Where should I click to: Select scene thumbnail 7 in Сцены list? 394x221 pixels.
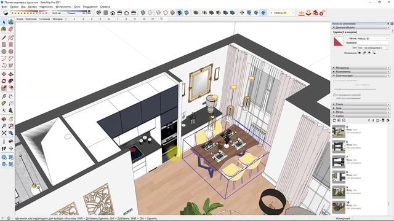point(339,161)
